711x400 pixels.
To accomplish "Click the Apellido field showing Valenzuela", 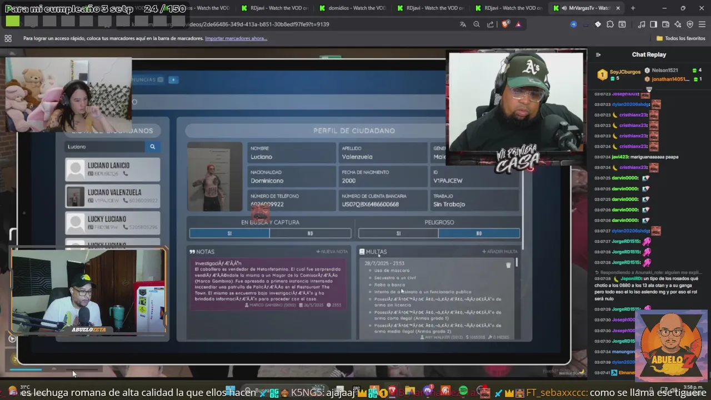I will tap(383, 153).
